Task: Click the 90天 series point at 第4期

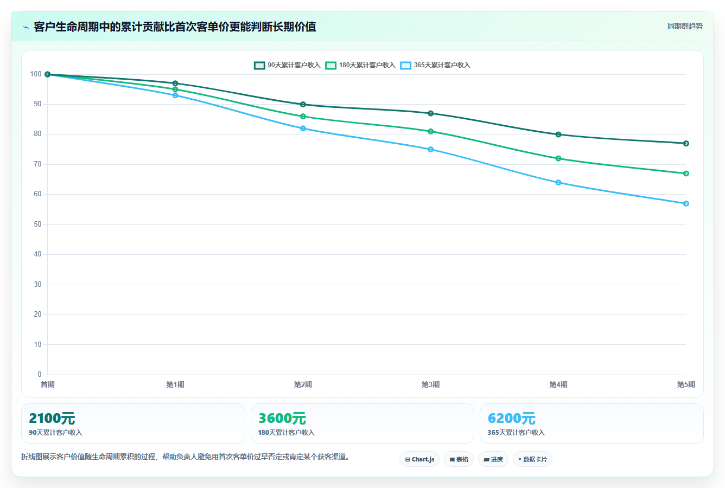Action: (x=558, y=134)
